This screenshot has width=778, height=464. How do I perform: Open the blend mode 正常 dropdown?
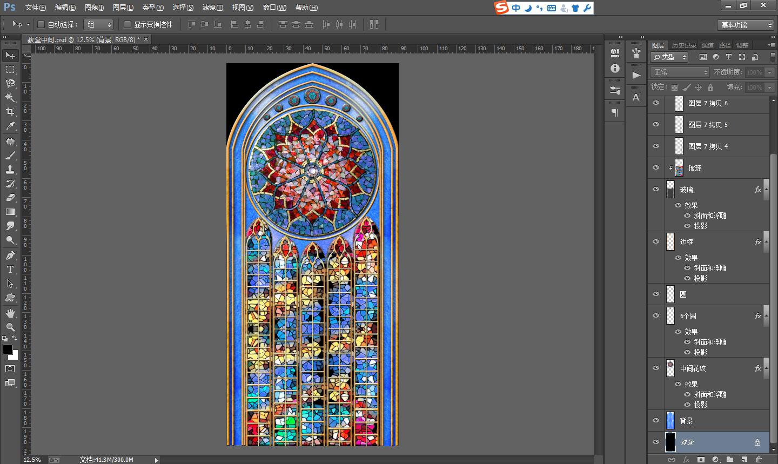(x=680, y=72)
